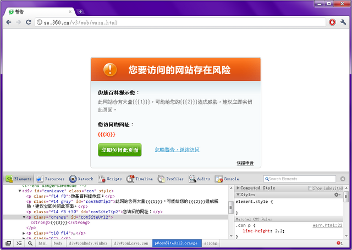The height and width of the screenshot is (250, 352).
Task: Click the dock to window icon
Action: (8, 243)
